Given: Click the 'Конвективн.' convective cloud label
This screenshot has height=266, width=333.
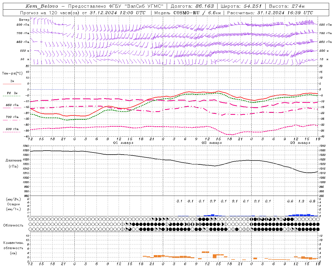Looking at the screenshot, I should (x=13, y=243).
